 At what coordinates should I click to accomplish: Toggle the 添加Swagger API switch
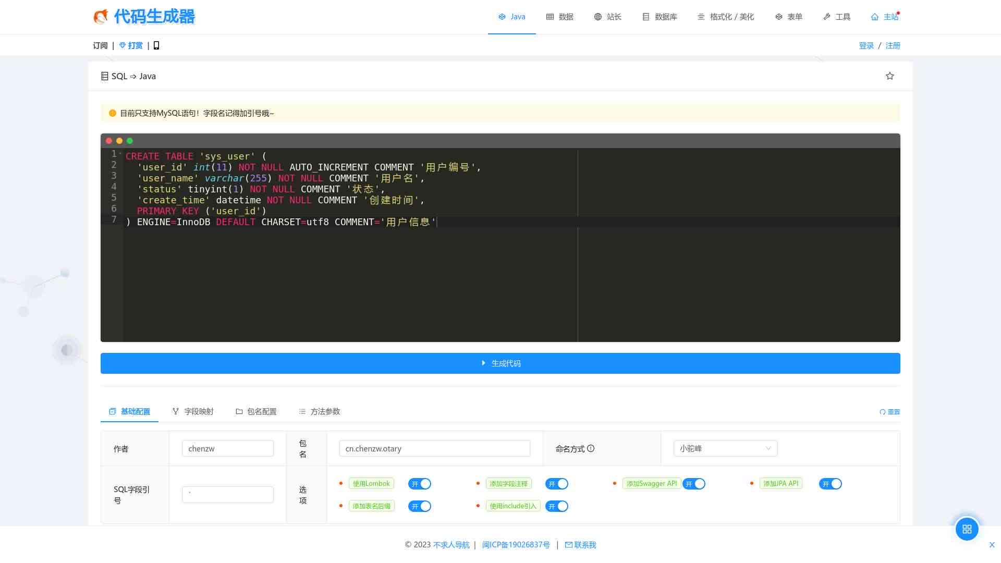[x=694, y=484]
